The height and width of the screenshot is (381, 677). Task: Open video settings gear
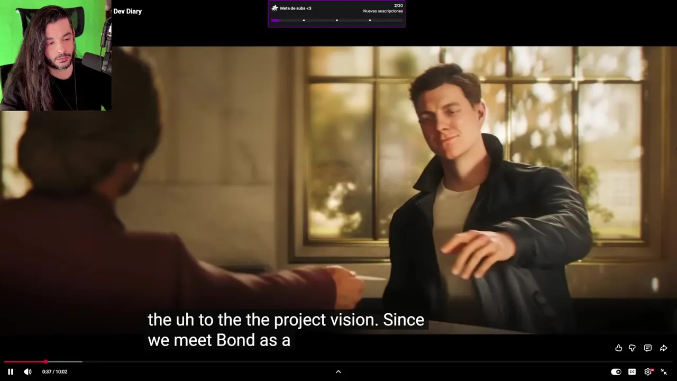(x=648, y=371)
